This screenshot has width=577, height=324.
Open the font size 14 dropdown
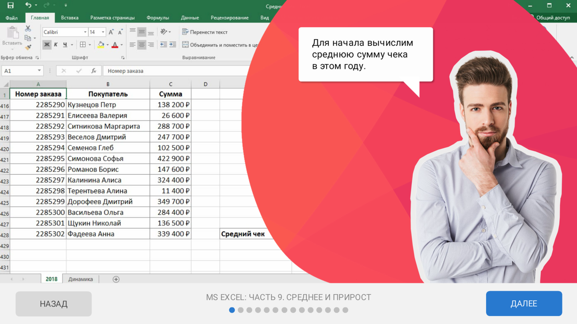coord(103,32)
